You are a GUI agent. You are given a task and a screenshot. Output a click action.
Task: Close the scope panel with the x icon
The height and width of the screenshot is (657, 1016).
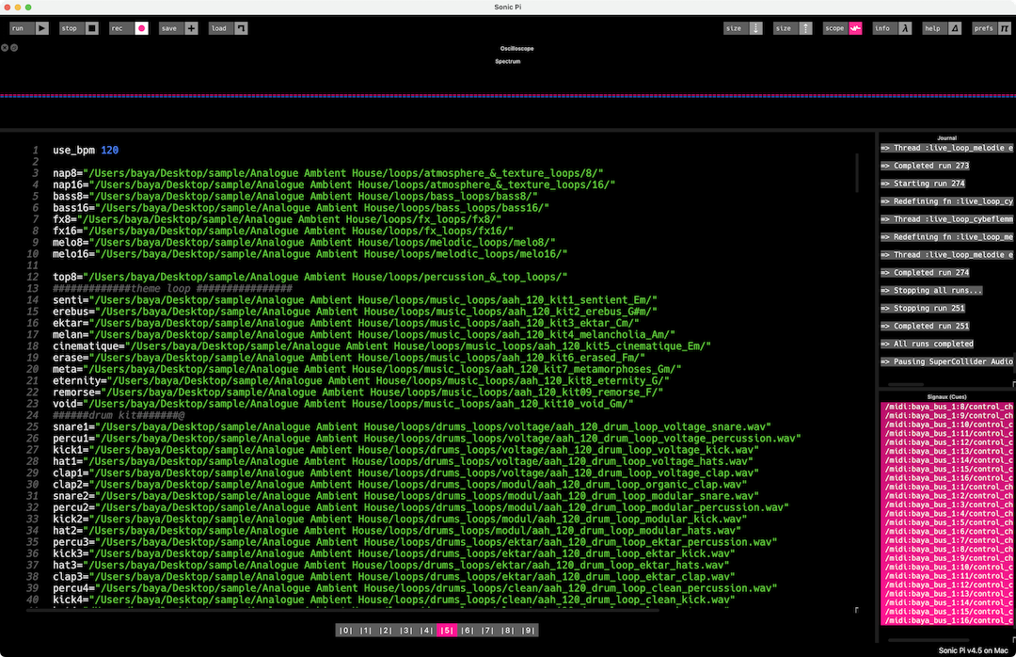pyautogui.click(x=5, y=47)
